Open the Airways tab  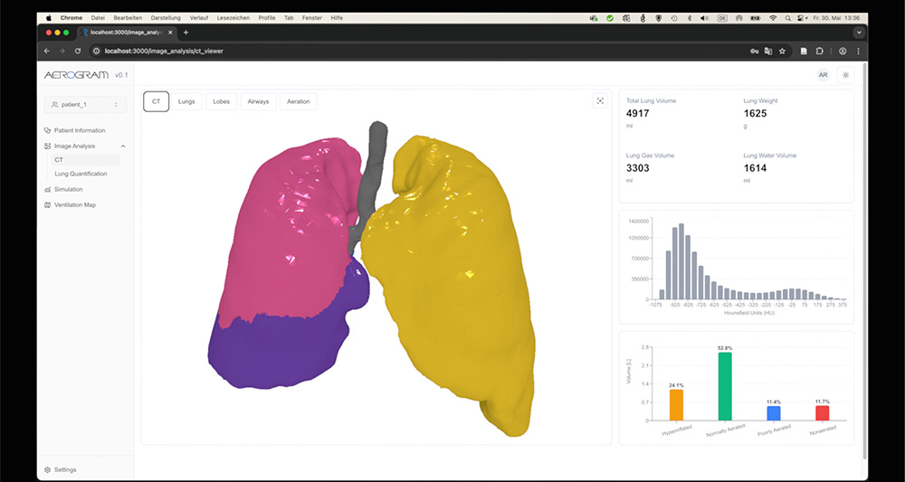coord(258,101)
